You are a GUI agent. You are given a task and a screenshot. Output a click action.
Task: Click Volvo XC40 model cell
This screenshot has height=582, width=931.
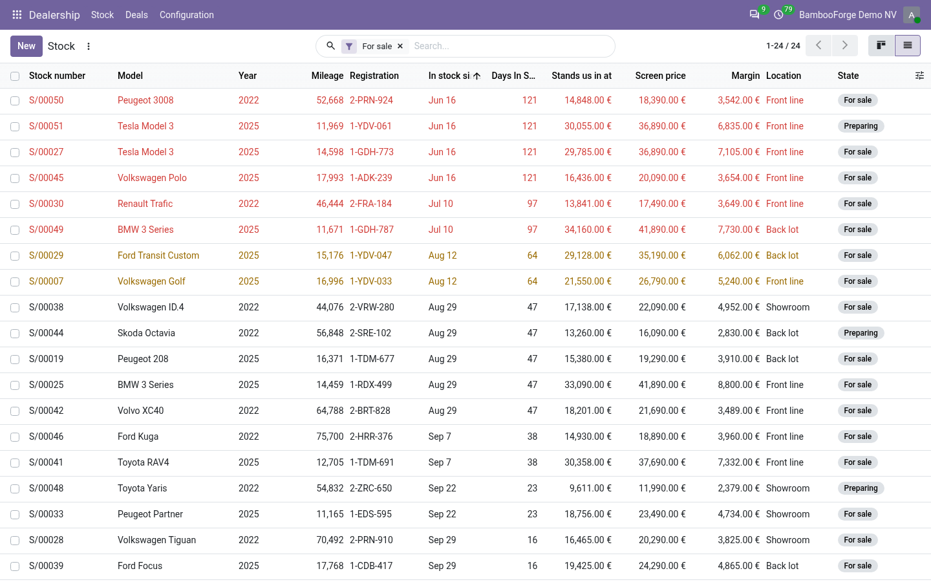[140, 411]
